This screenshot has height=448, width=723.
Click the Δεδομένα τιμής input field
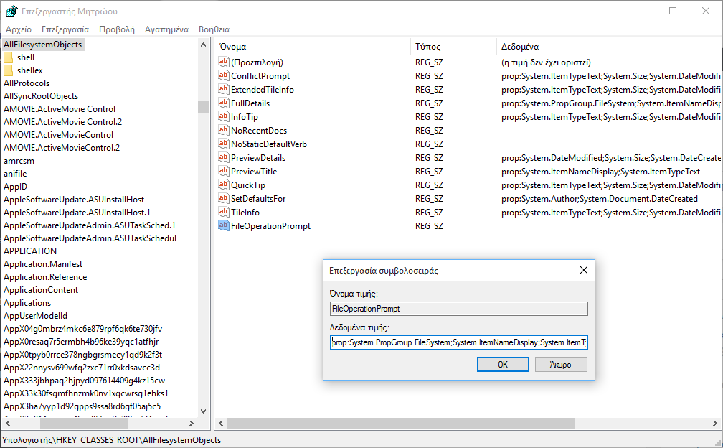[458, 343]
